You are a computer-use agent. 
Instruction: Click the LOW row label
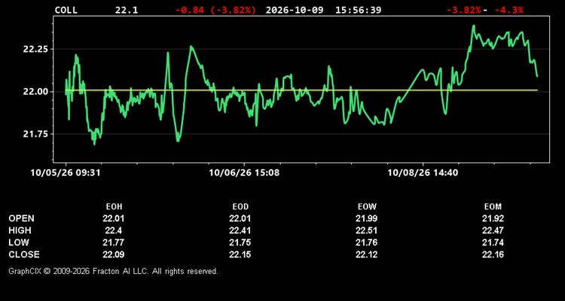pyautogui.click(x=19, y=242)
